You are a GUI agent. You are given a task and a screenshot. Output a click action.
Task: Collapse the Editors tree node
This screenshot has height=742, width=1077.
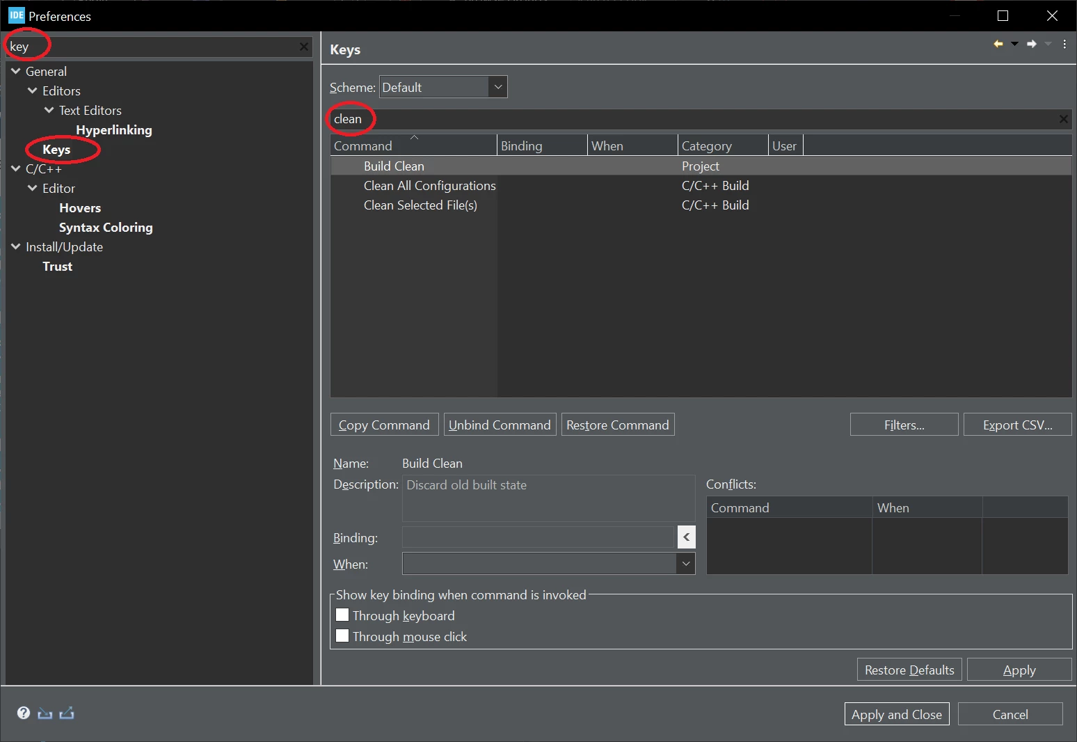(33, 90)
